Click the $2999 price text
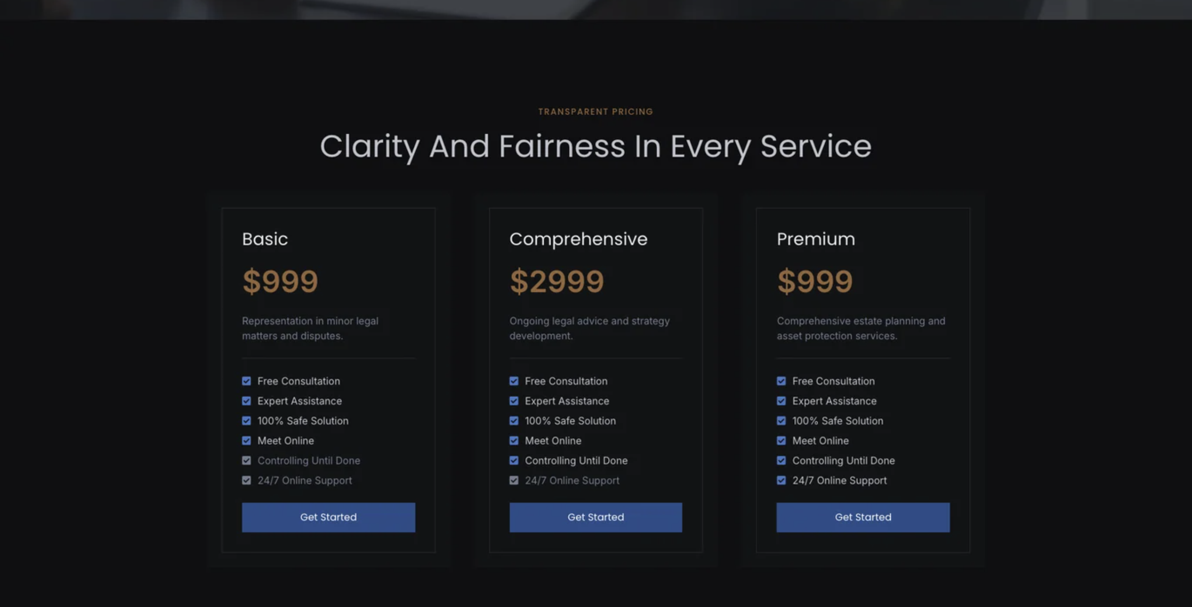Image resolution: width=1192 pixels, height=607 pixels. point(556,281)
